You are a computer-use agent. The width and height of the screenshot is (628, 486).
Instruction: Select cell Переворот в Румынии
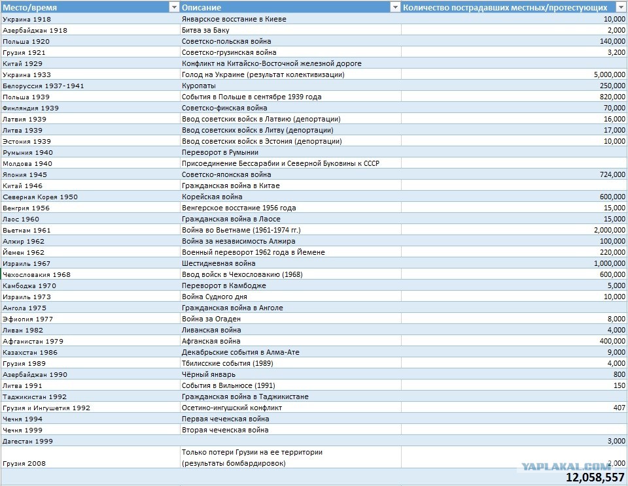tap(290, 152)
